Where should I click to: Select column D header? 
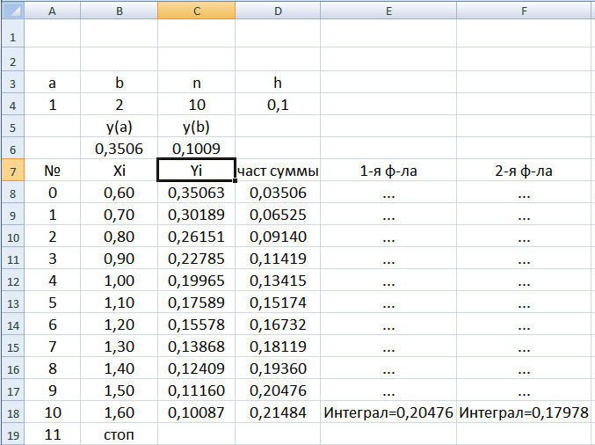coord(278,11)
